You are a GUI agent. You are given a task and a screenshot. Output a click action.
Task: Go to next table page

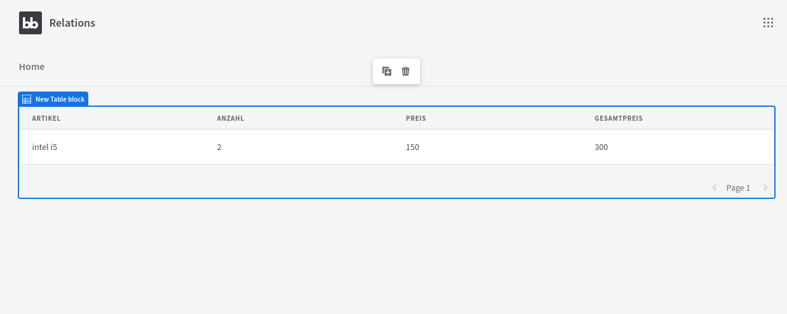click(765, 188)
